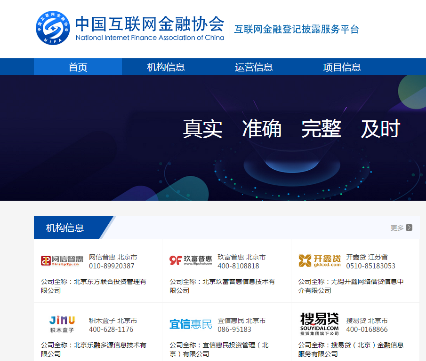Open the 首页 navigation tab

coord(78,67)
